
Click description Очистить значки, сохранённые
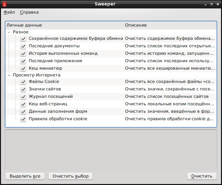170,89
